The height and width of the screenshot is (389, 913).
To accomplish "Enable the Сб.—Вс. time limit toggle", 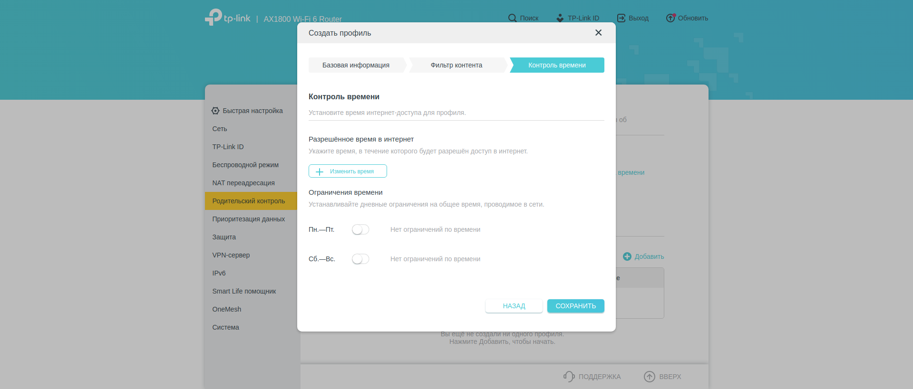I will pos(360,259).
